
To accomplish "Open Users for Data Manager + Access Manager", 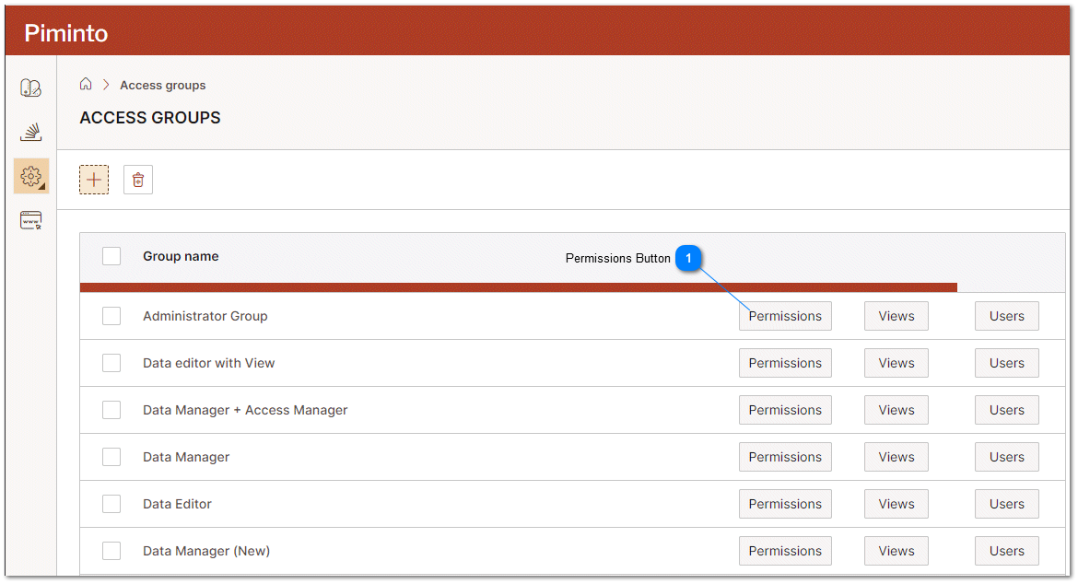I will (1006, 409).
